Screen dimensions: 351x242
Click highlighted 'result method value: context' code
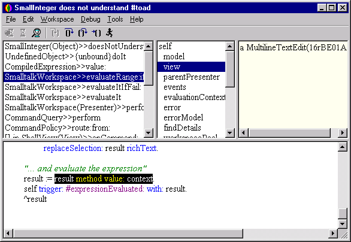(x=104, y=179)
